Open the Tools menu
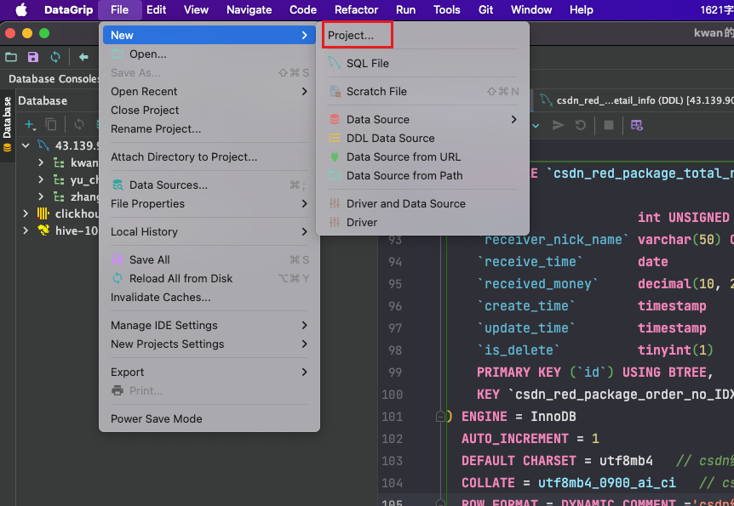This screenshot has height=506, width=734. coord(446,9)
